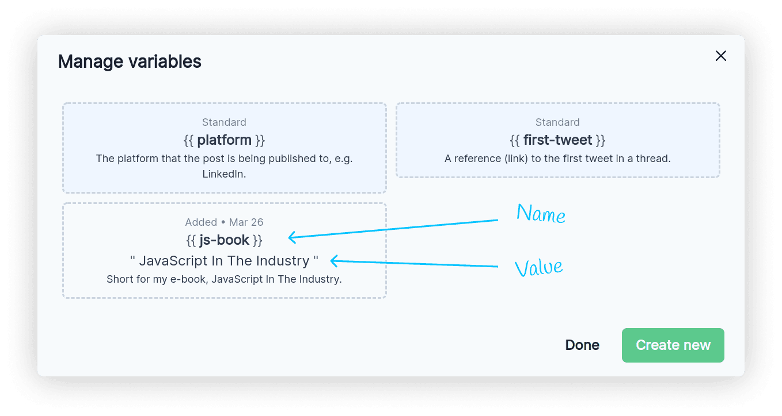
Task: Click the handwritten Value annotation
Action: 538,267
